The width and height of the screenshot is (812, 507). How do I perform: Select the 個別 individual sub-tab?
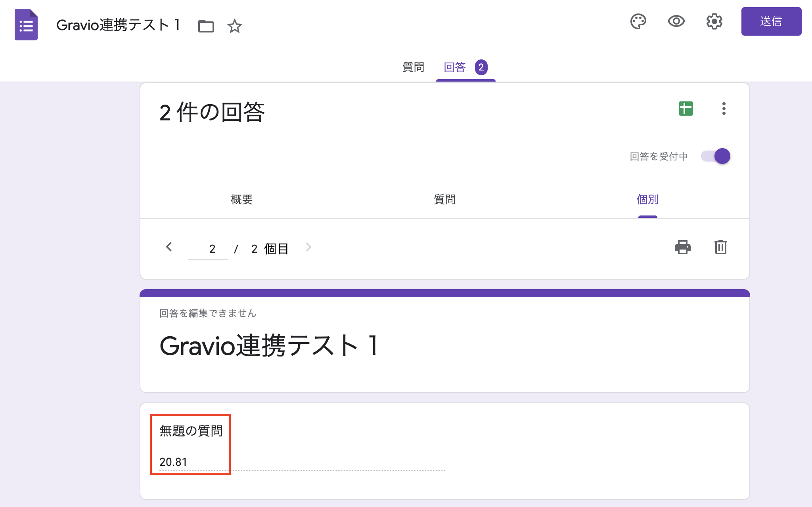648,199
